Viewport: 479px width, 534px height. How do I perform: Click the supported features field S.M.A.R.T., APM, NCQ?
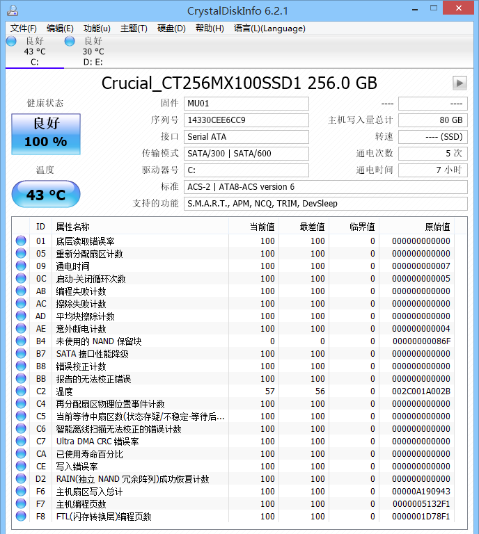point(326,204)
